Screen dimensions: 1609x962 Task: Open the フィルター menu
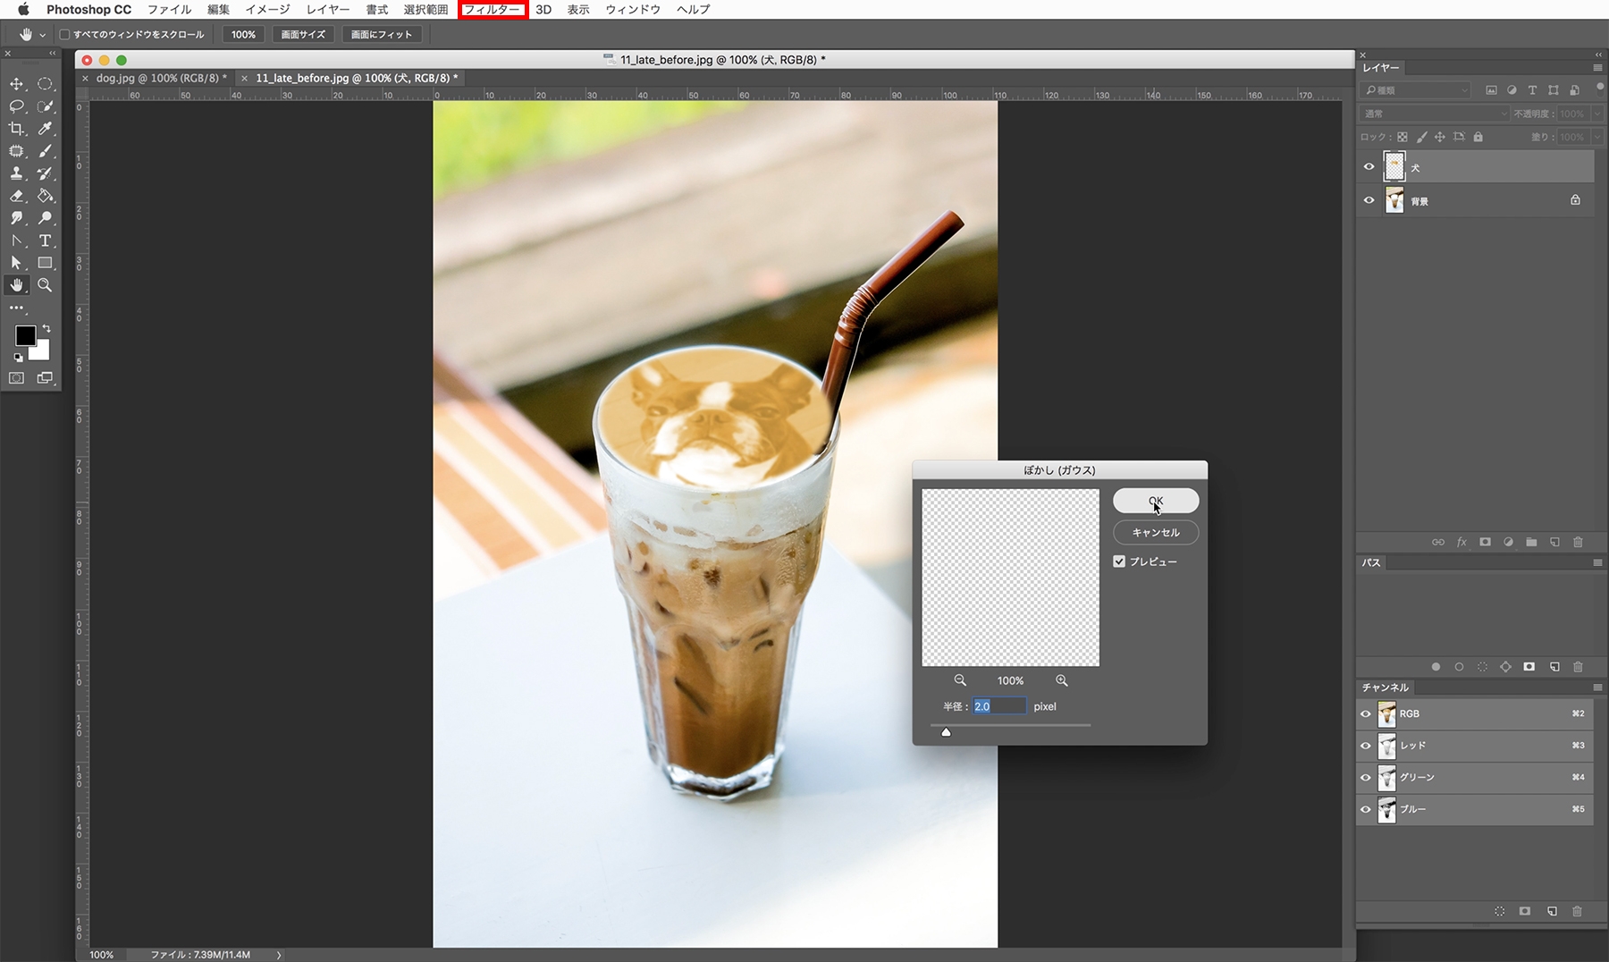[x=493, y=10]
